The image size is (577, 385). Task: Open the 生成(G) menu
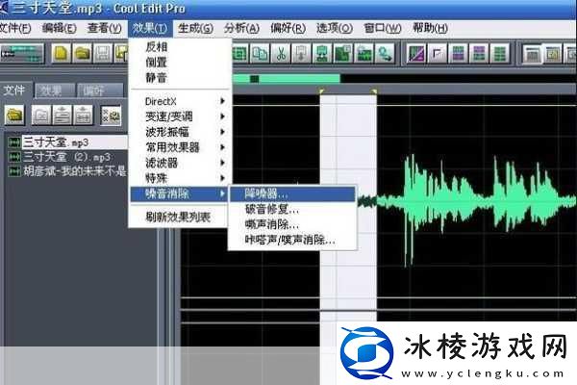[x=195, y=28]
